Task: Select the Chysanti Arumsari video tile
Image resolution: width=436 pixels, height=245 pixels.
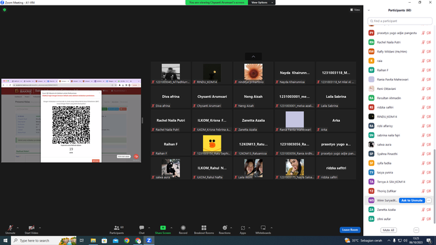Action: [x=212, y=97]
